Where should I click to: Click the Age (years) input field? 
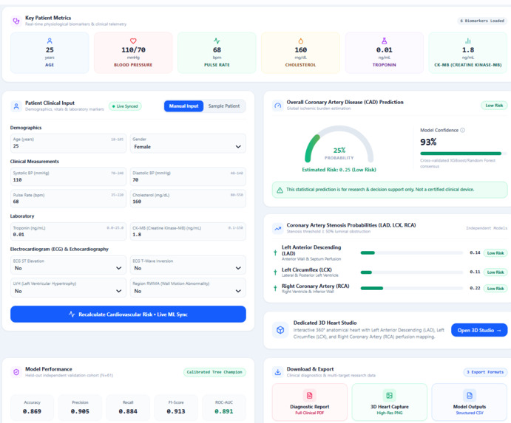point(69,143)
